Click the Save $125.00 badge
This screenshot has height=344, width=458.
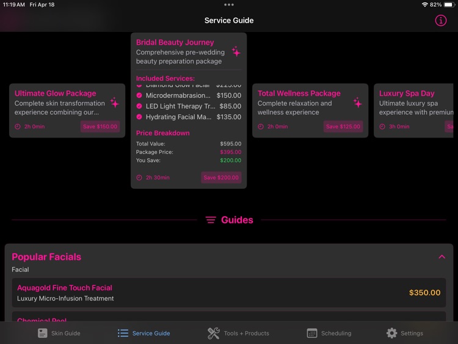[x=343, y=126]
